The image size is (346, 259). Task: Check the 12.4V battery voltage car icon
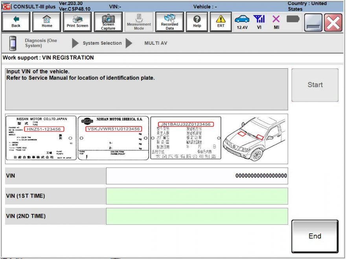pos(243,20)
